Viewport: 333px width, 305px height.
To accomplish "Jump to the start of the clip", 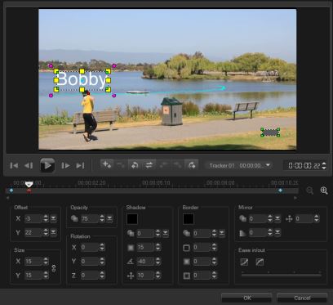I will click(x=14, y=165).
